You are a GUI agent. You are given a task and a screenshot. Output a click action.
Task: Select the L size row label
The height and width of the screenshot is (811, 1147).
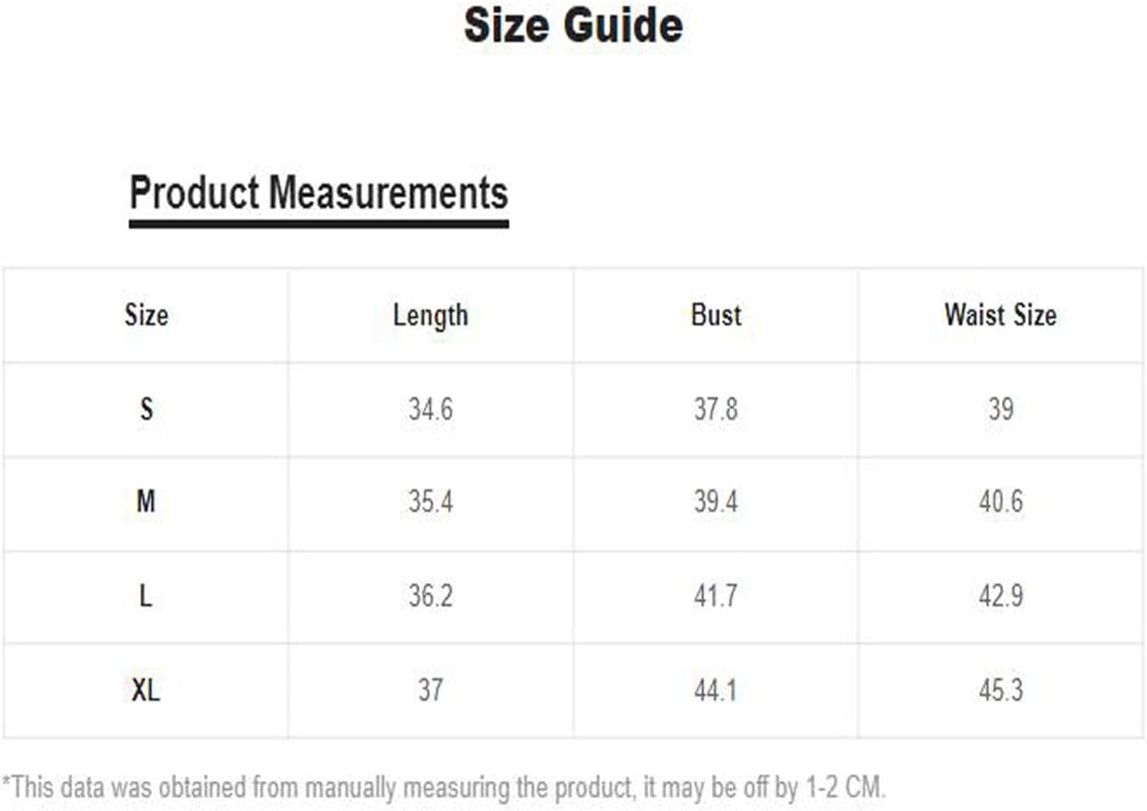[x=146, y=597]
